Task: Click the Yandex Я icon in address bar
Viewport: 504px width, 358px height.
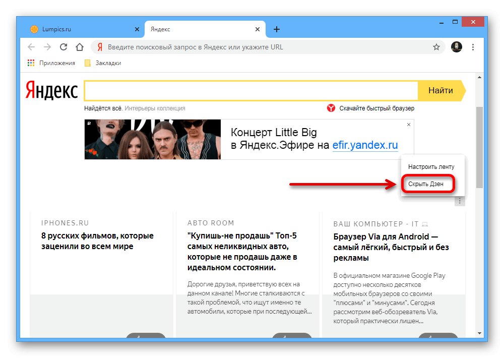Action: pos(100,47)
